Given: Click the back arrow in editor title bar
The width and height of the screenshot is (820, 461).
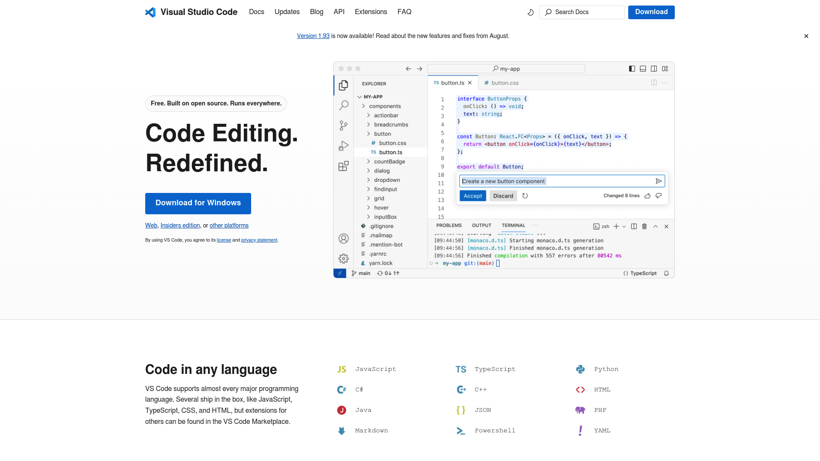Looking at the screenshot, I should 408,69.
